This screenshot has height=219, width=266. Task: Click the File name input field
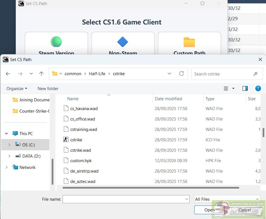coord(124,199)
